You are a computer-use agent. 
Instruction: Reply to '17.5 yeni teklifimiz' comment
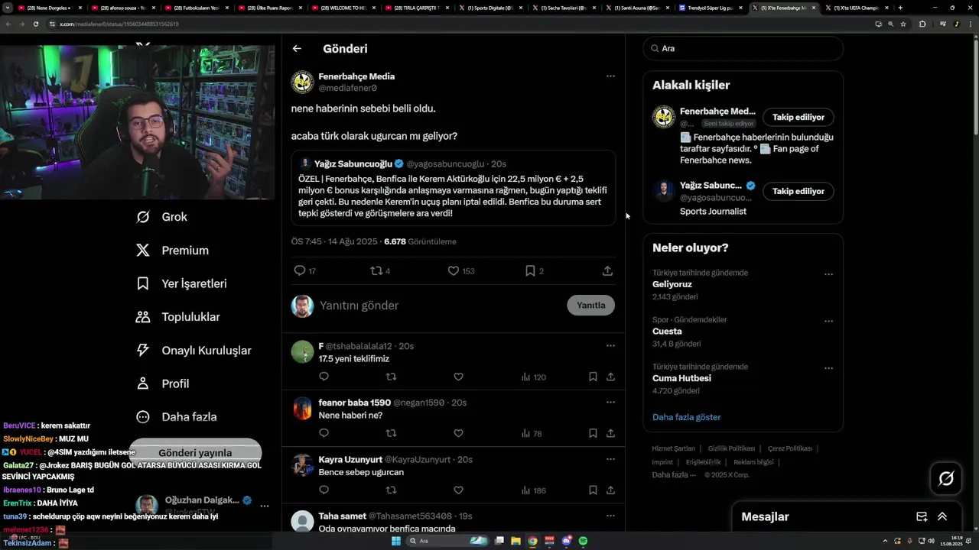[324, 377]
